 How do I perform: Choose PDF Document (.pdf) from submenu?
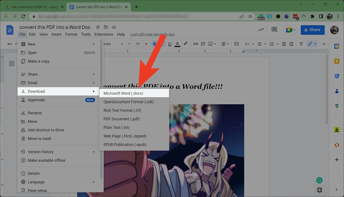tap(122, 119)
